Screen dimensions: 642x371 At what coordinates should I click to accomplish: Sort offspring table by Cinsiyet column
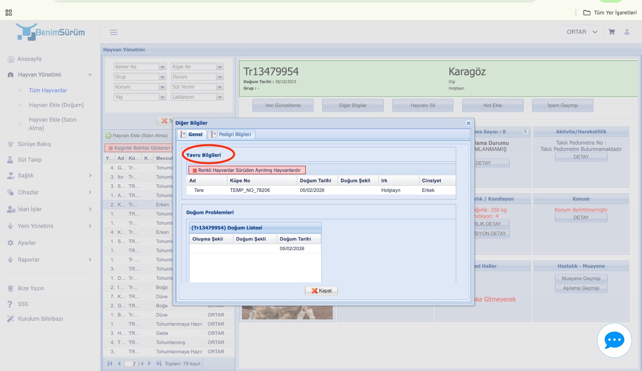pos(437,181)
